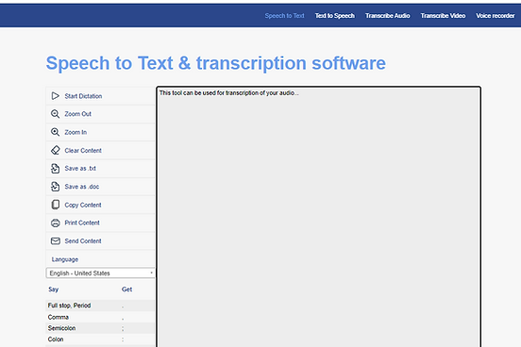Click the Save as .txt file icon
Screen dimensions: 521x347
tap(55, 169)
